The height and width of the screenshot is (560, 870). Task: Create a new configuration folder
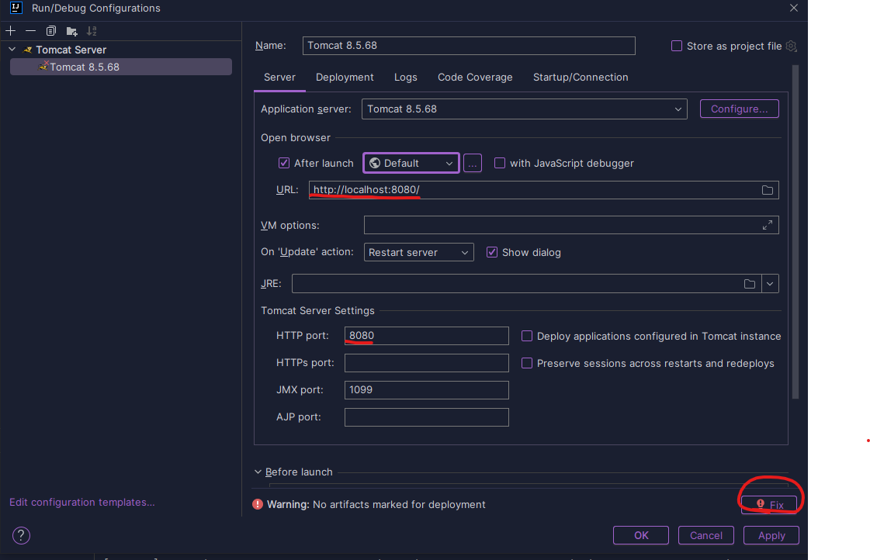[x=71, y=31]
